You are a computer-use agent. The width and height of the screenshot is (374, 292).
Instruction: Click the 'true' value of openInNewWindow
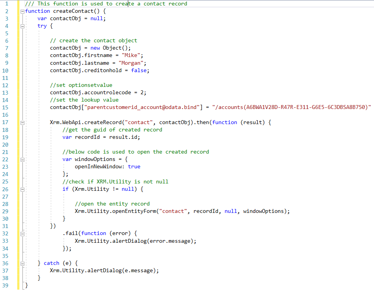click(134, 167)
